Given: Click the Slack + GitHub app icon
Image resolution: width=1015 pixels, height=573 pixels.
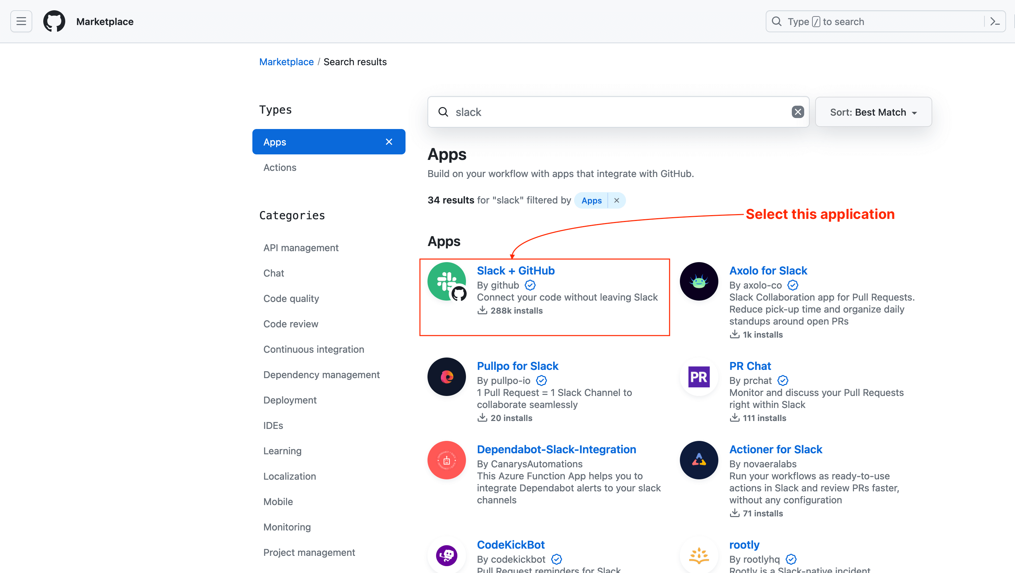Looking at the screenshot, I should point(446,281).
